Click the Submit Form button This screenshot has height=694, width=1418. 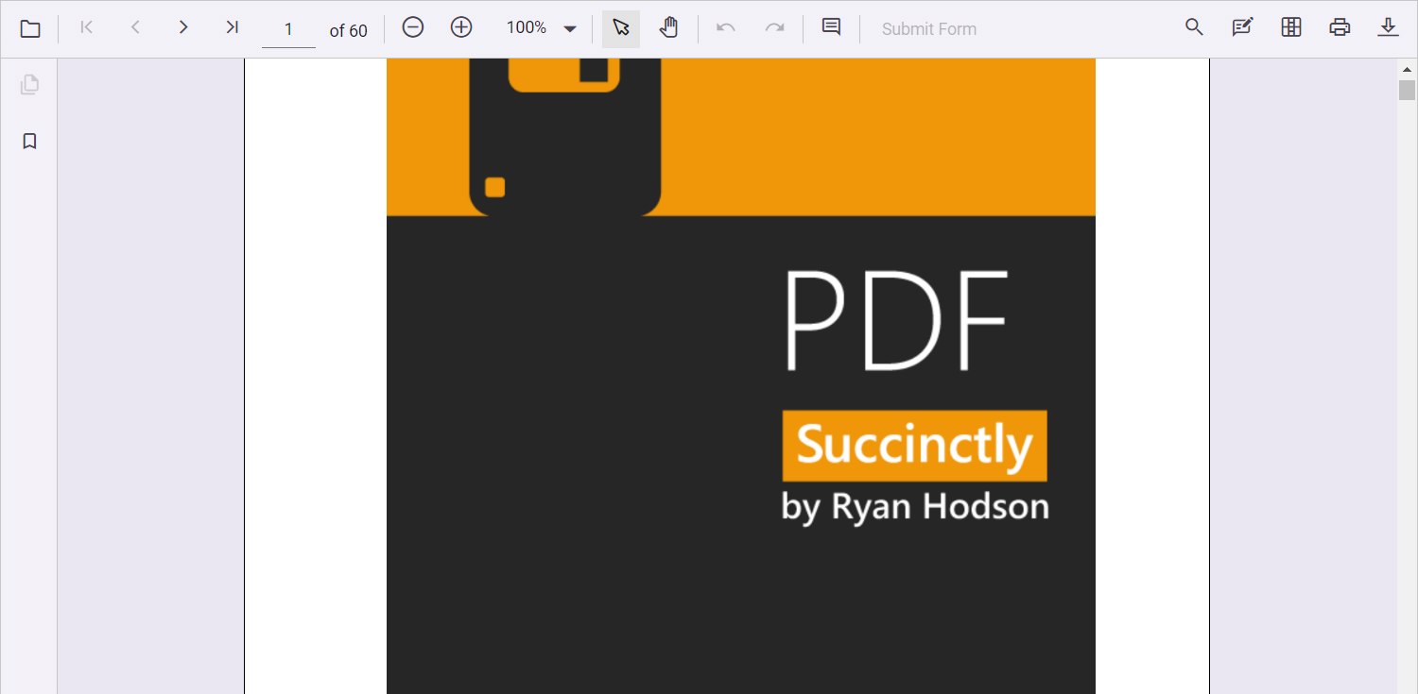[x=928, y=29]
